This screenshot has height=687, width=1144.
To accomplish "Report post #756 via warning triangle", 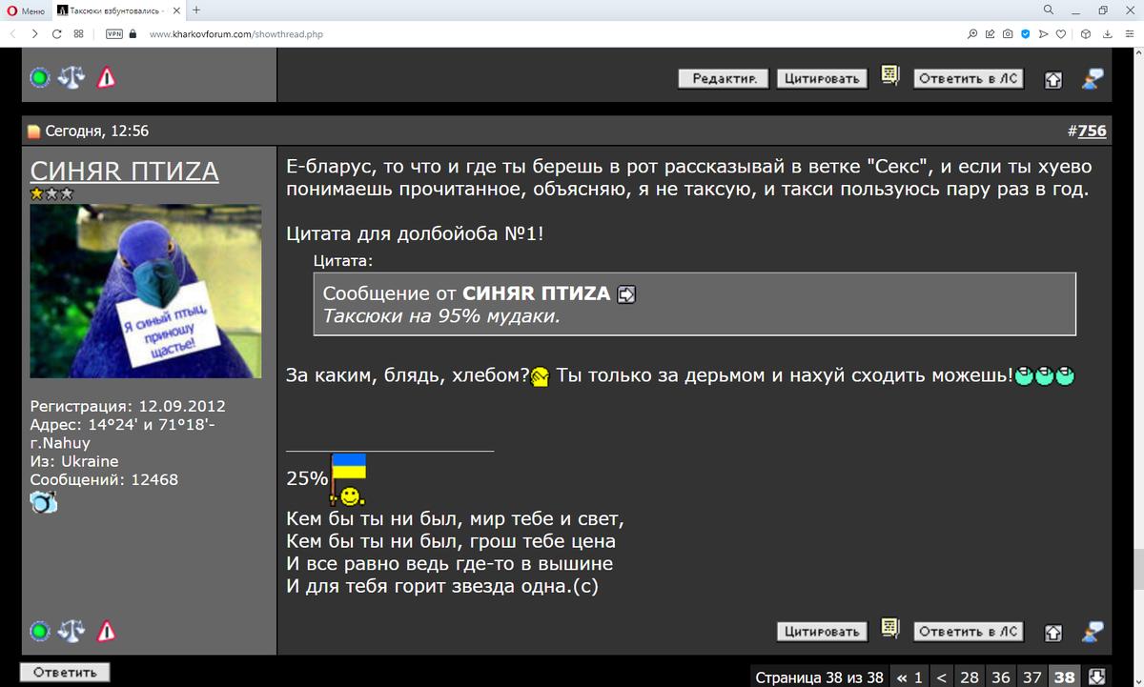I will (x=106, y=631).
